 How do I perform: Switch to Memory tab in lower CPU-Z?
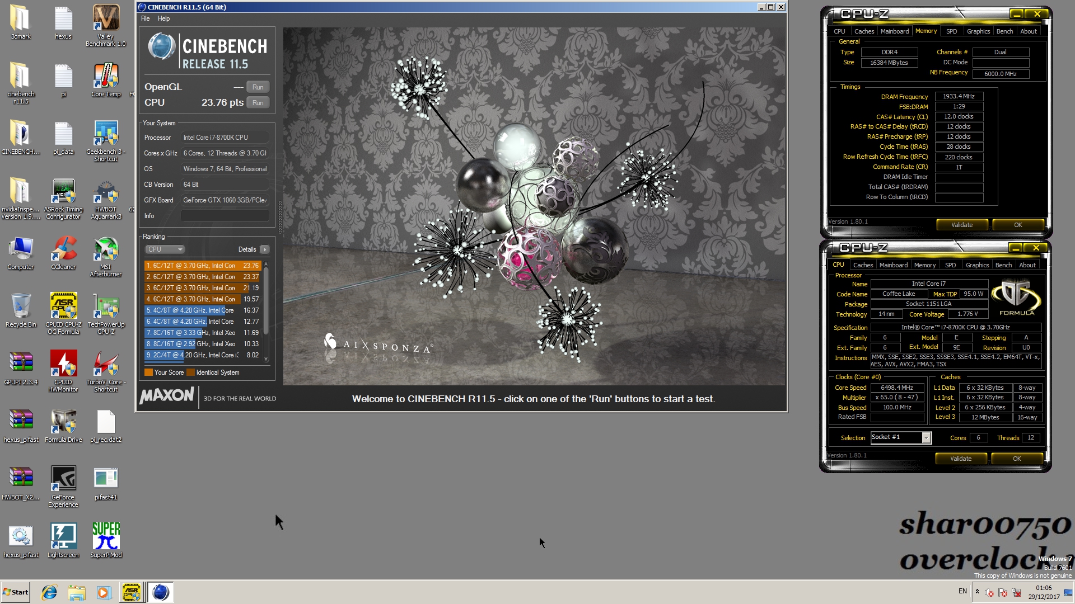point(924,265)
